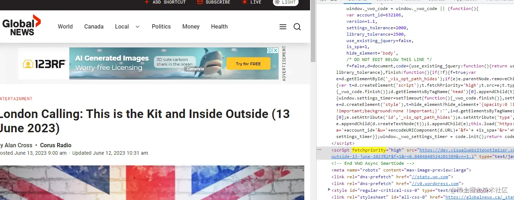Screen dimensions: 514x200
Task: Click the AI Generated Images ad headline
Action: tap(112, 58)
